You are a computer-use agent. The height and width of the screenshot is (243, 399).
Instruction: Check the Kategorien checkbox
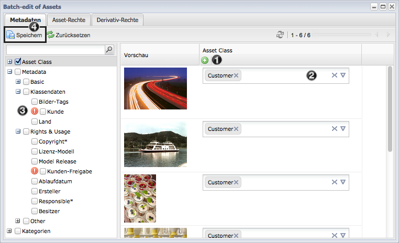click(18, 231)
